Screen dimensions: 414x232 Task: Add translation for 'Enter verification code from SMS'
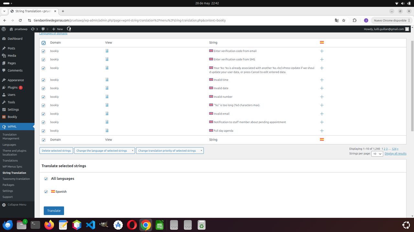[322, 59]
